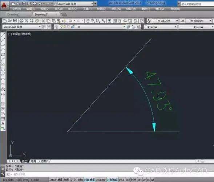
Task: Open the Layer Properties Manager icon
Action: click(56, 27)
